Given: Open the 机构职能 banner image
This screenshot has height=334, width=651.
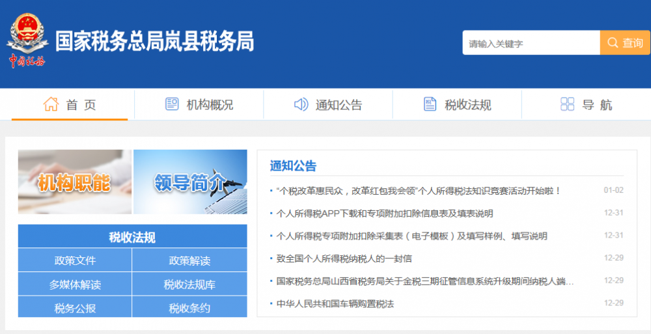Looking at the screenshot, I should coord(74,182).
